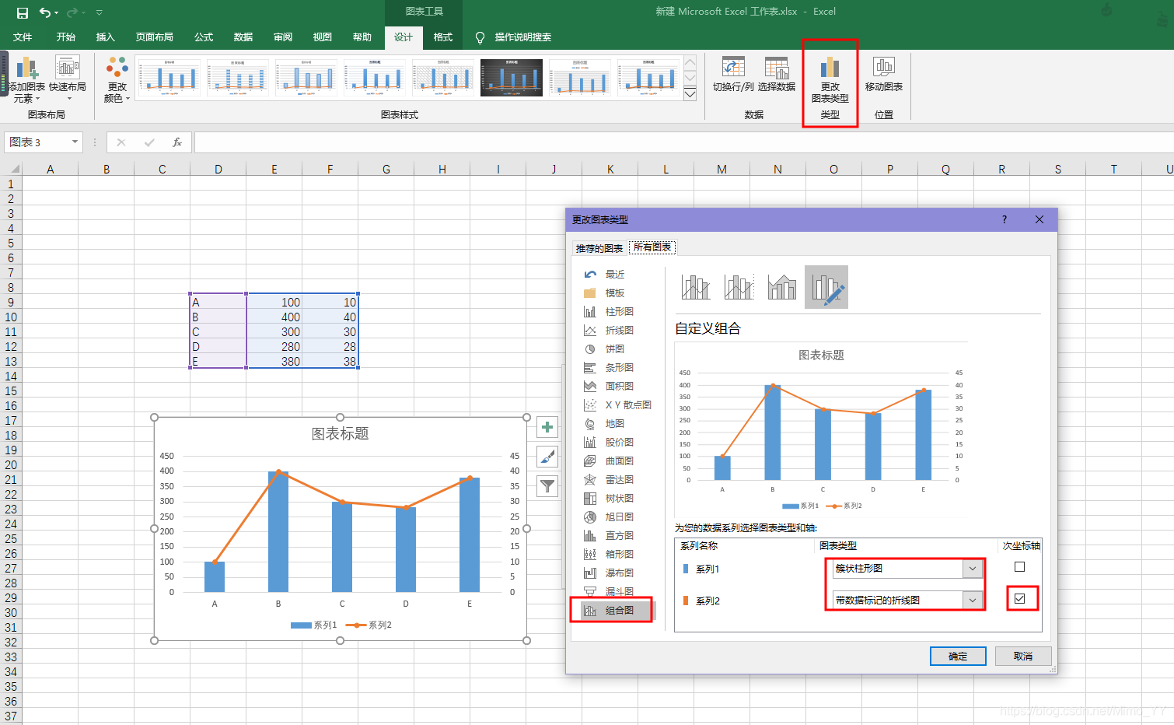Uncheck secondary axis box for 系列2
Image resolution: width=1174 pixels, height=725 pixels.
pos(1019,599)
